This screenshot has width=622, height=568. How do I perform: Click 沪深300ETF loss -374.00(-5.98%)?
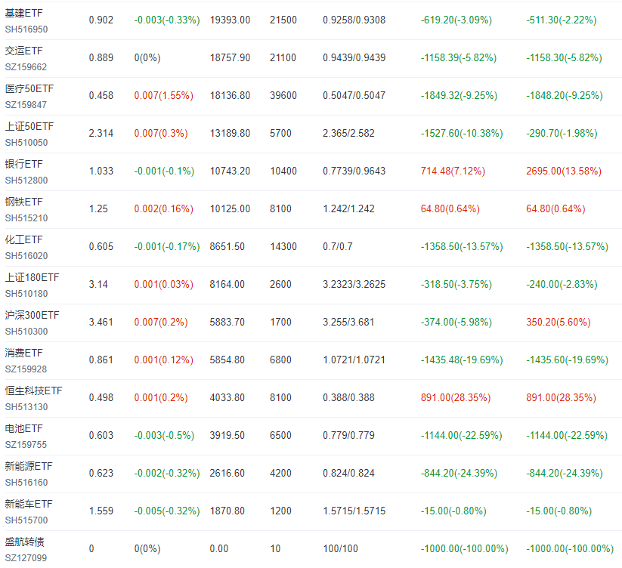point(456,322)
